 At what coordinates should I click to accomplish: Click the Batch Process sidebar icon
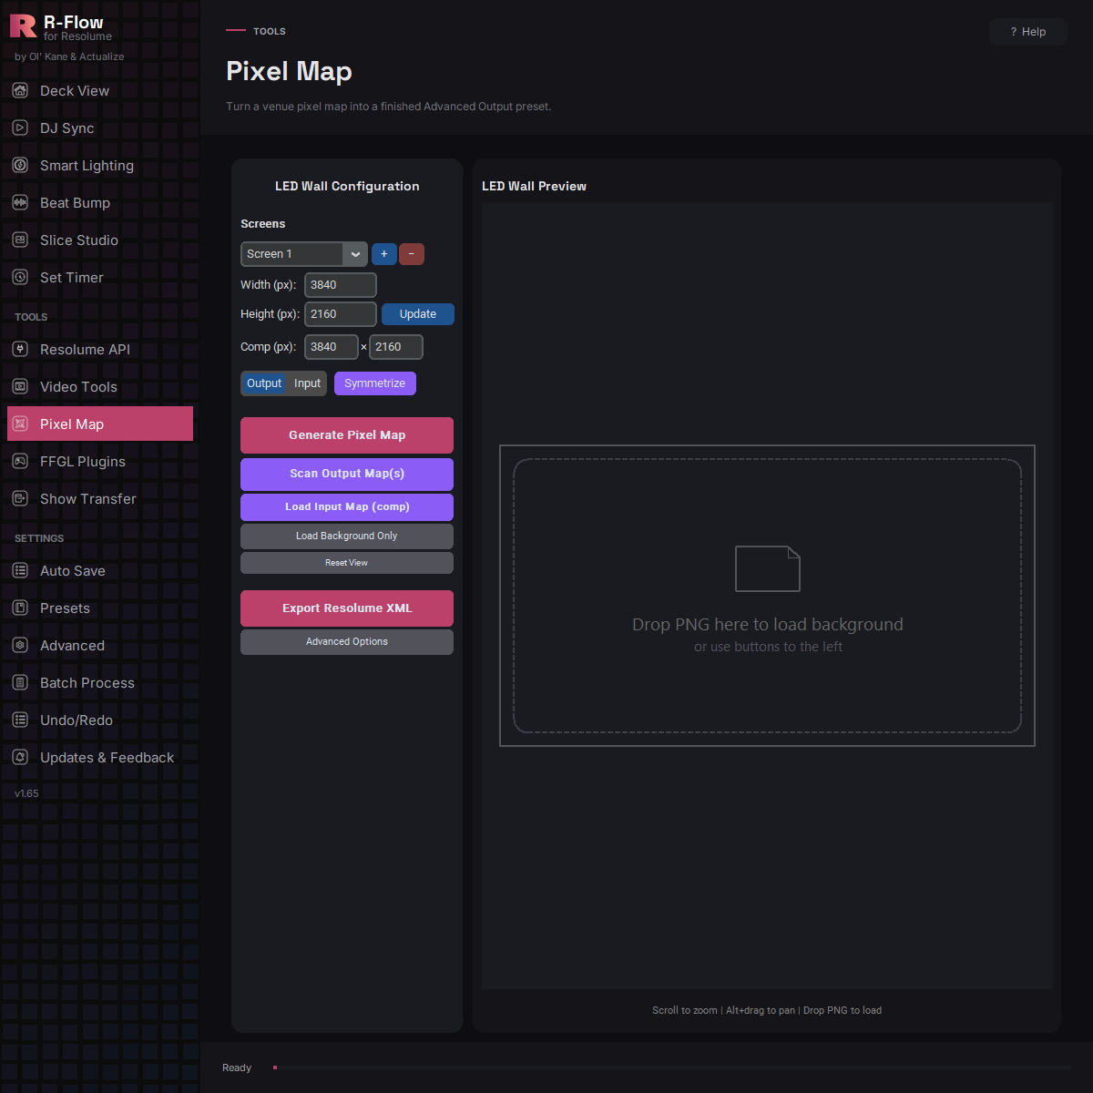(20, 682)
